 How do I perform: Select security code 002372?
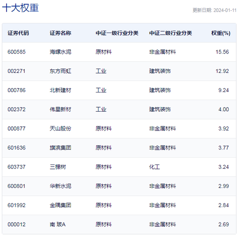16,109
